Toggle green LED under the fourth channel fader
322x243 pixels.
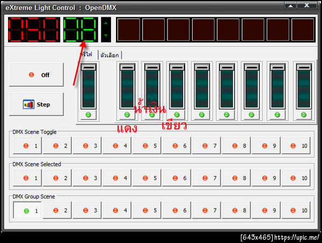[x=202, y=115]
